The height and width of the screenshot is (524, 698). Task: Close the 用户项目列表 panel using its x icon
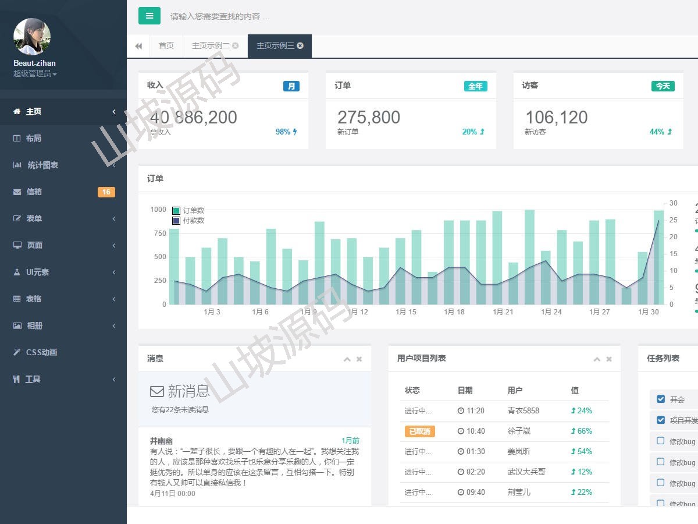click(x=608, y=359)
